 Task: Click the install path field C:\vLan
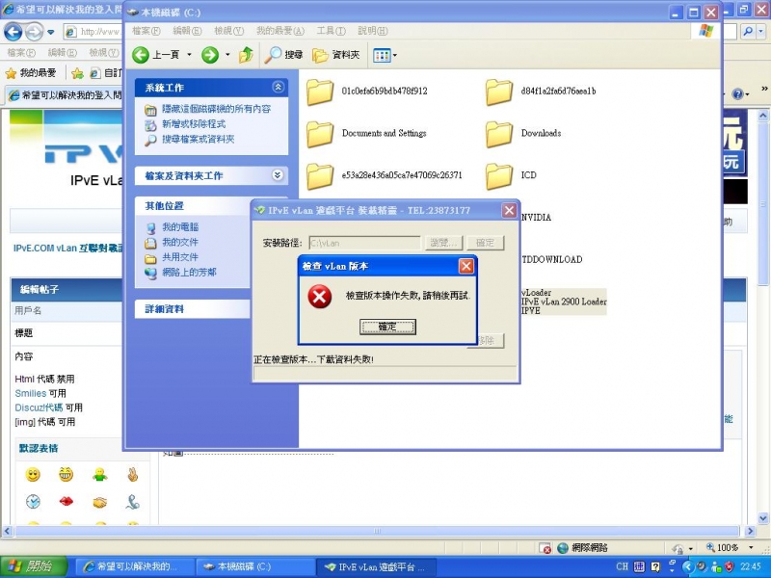(365, 243)
